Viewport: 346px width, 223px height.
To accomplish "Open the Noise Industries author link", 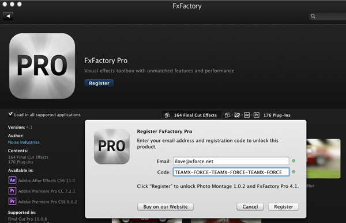I will click(24, 143).
